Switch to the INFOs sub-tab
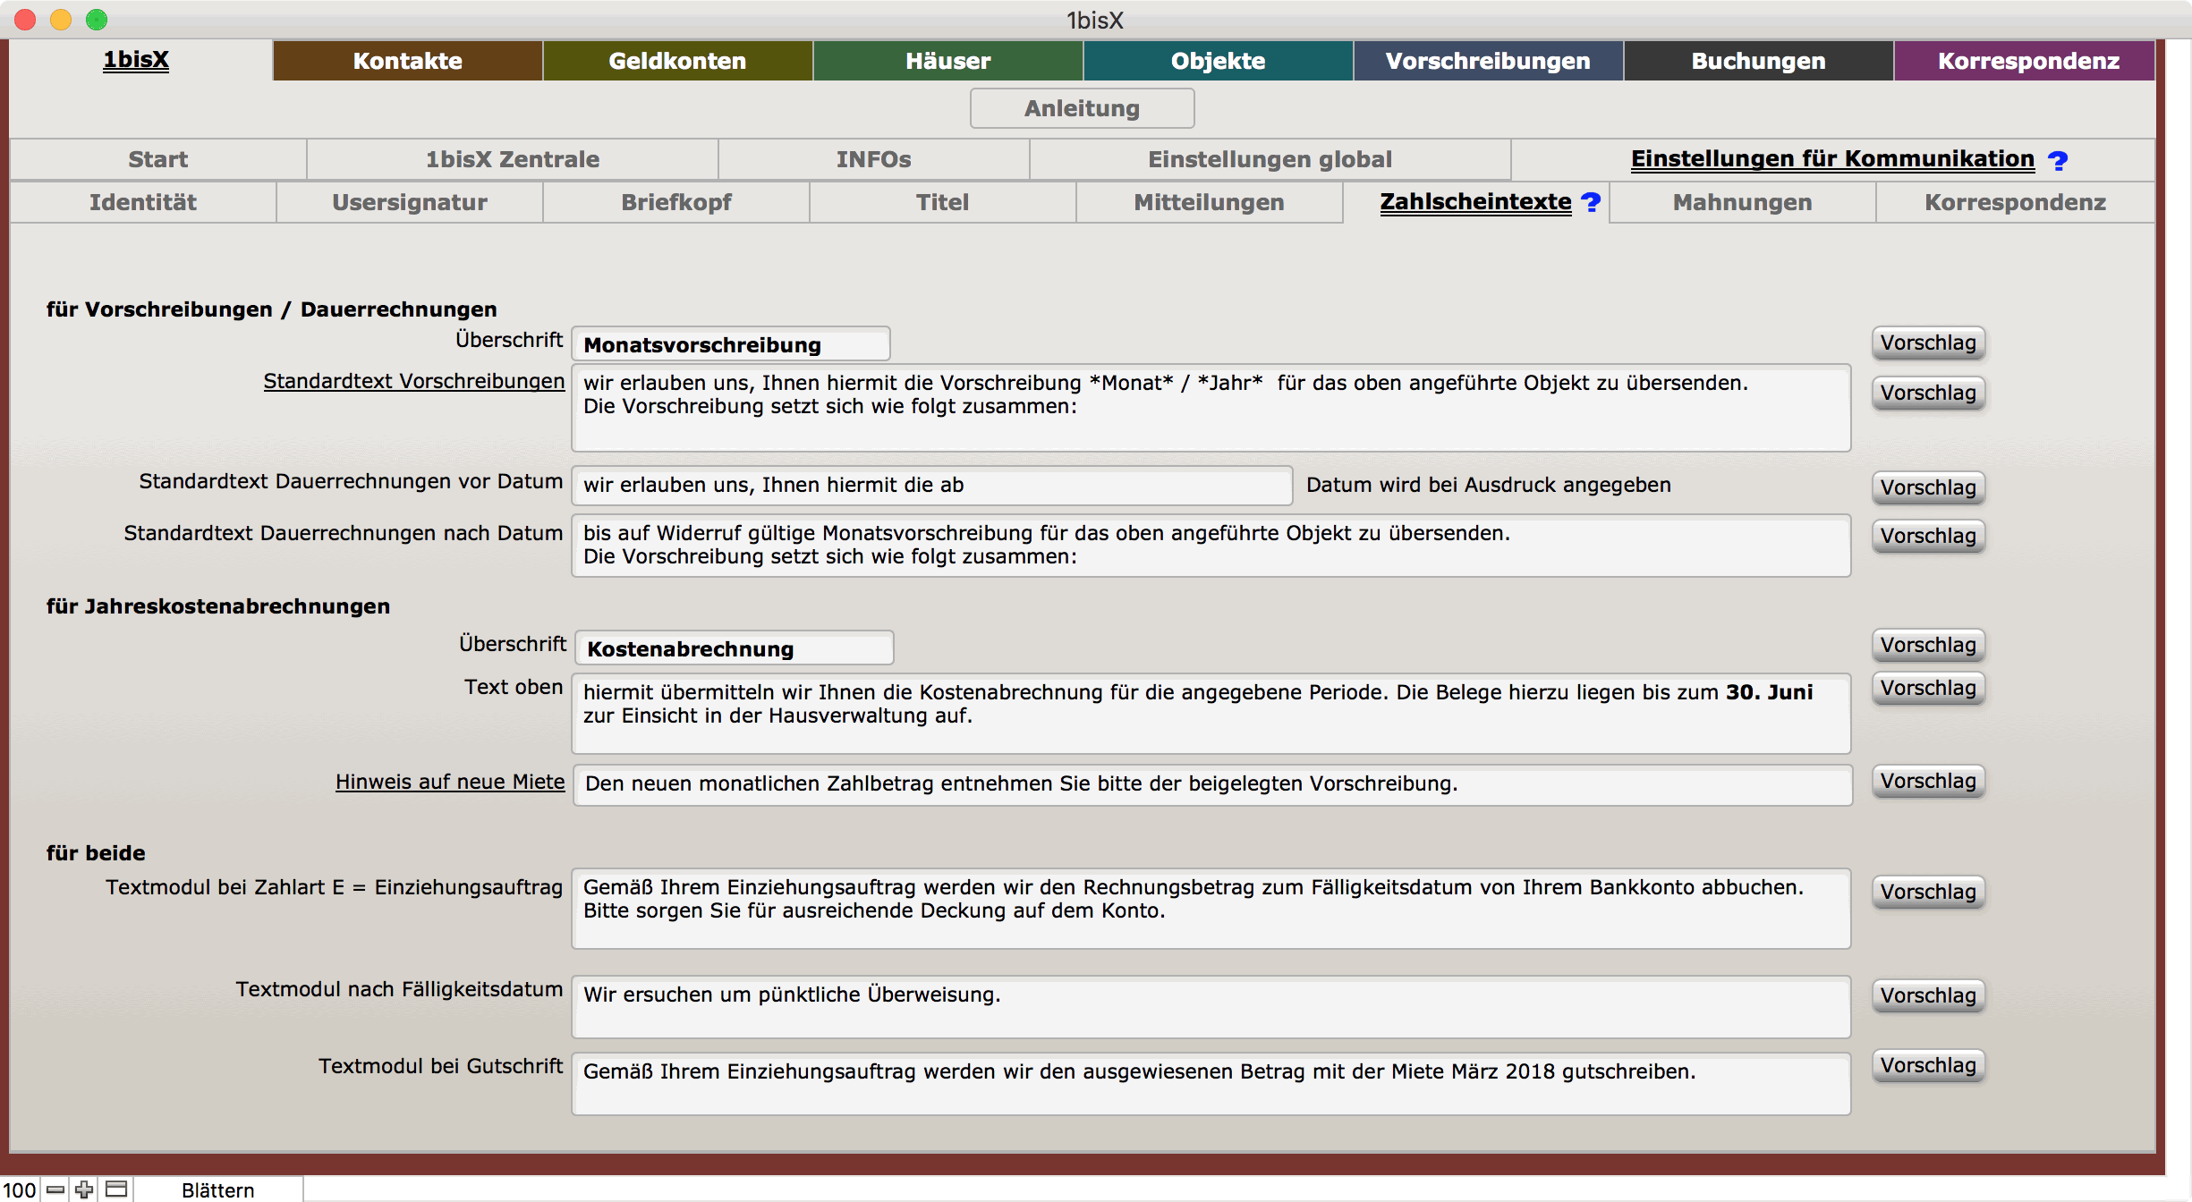The height and width of the screenshot is (1202, 2192). (874, 159)
